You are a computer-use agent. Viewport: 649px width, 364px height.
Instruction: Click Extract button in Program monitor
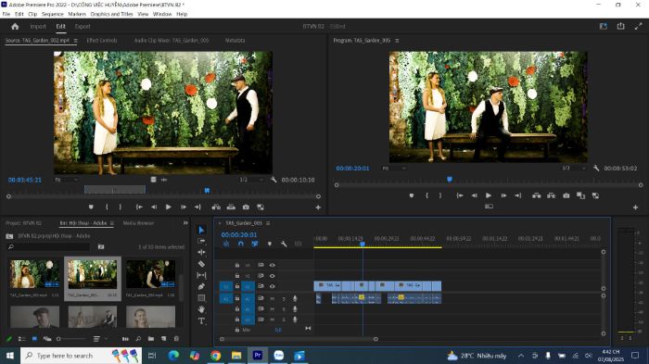(x=552, y=195)
